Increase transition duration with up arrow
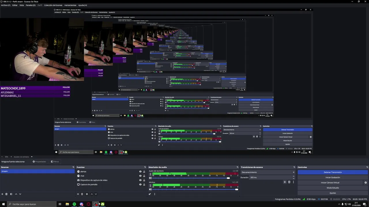This screenshot has width=369, height=207. coord(293,176)
